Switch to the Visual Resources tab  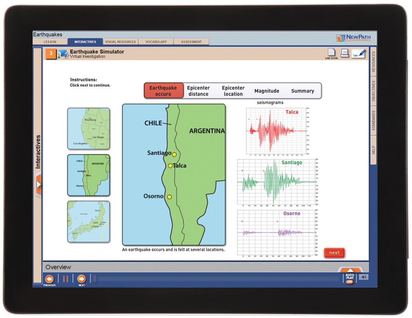[x=120, y=42]
